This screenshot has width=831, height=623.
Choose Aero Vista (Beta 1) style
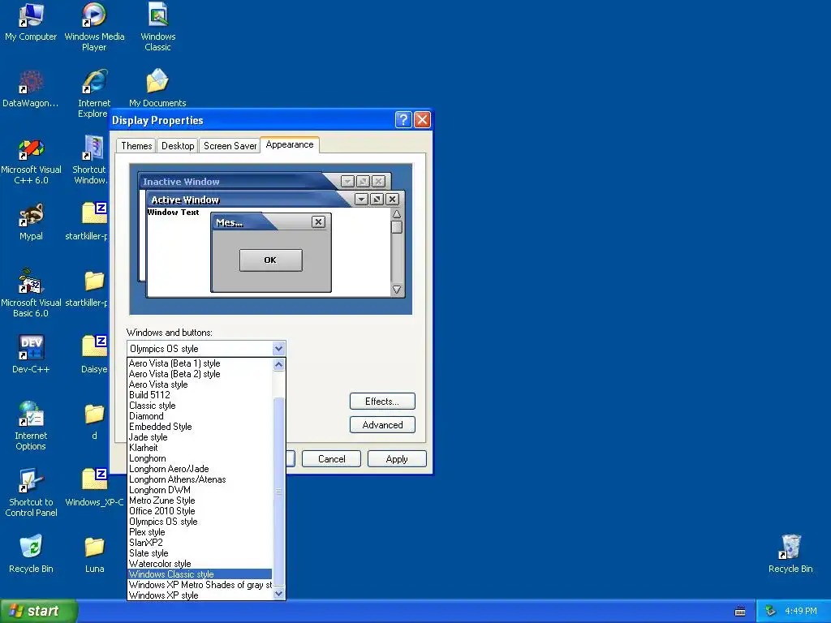(x=200, y=363)
